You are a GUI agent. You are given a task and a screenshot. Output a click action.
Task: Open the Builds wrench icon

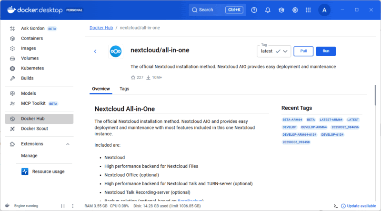coord(12,78)
